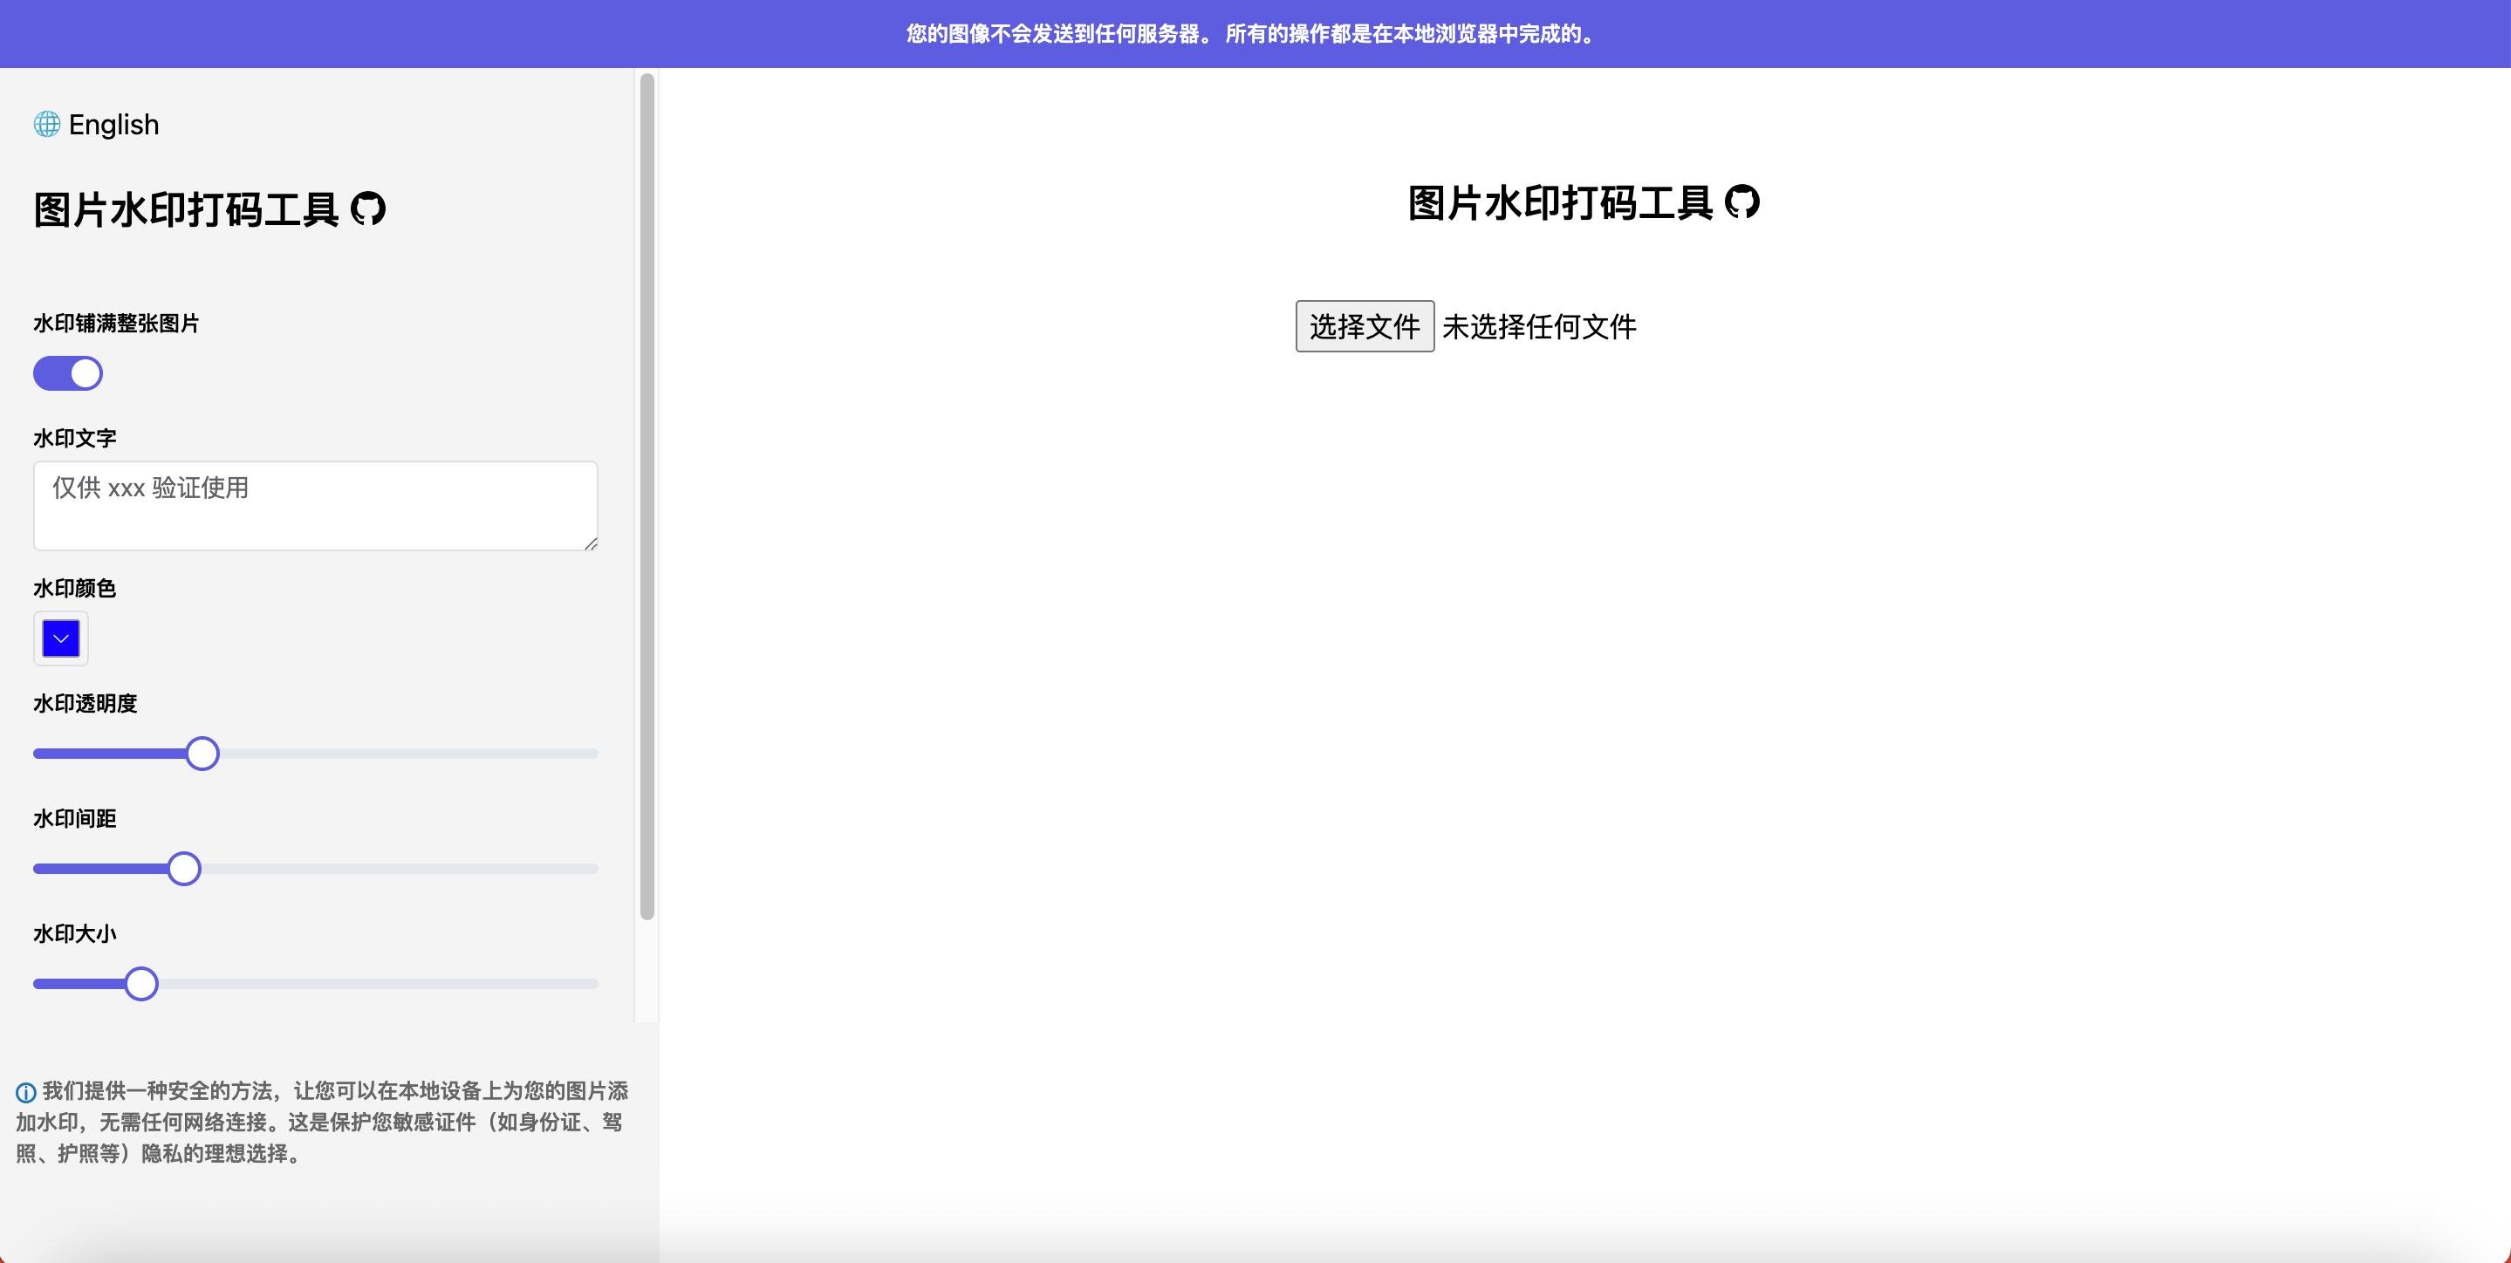Click the GitHub icon beside the main page title
The image size is (2511, 1263).
click(x=1744, y=202)
